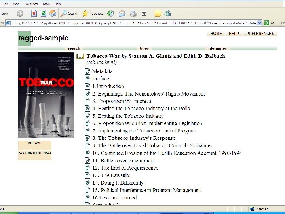The image size is (285, 214).
Task: Open the Back button history dropdown arrow
Action: (x=12, y=13)
